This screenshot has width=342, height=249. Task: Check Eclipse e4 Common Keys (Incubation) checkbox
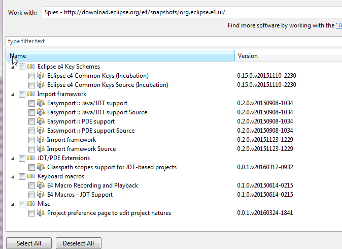pyautogui.click(x=31, y=76)
